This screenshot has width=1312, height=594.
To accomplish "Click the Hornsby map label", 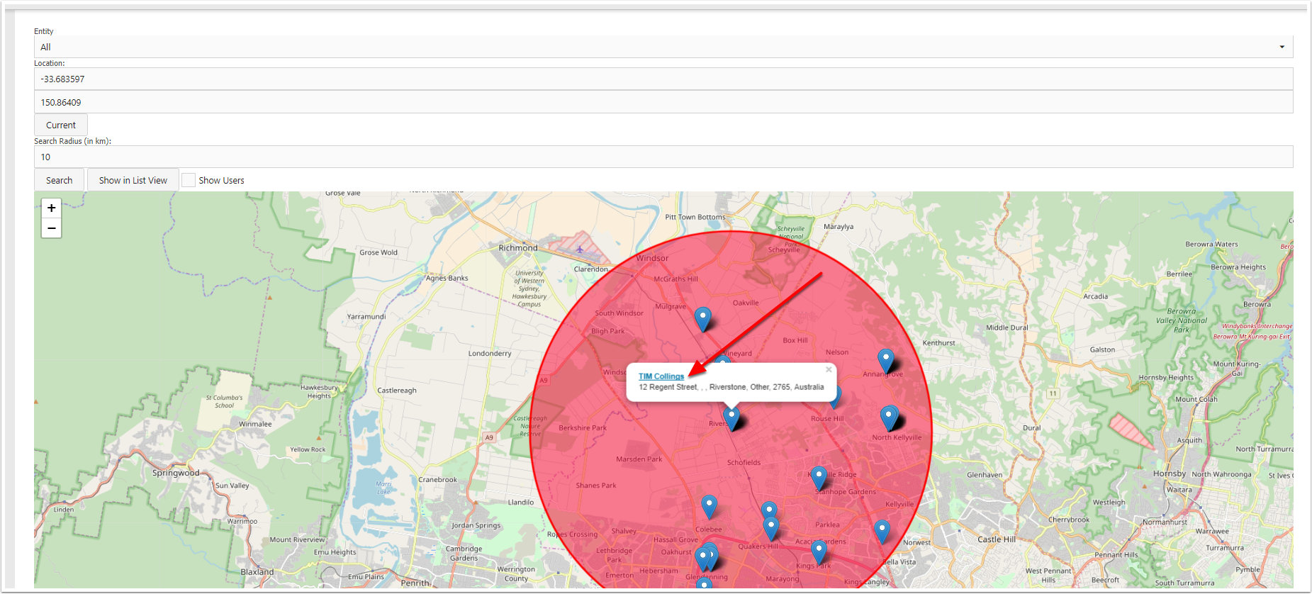I will (1170, 473).
